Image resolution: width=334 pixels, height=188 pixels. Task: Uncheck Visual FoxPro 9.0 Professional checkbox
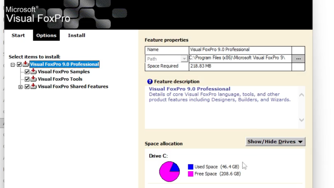click(x=19, y=64)
